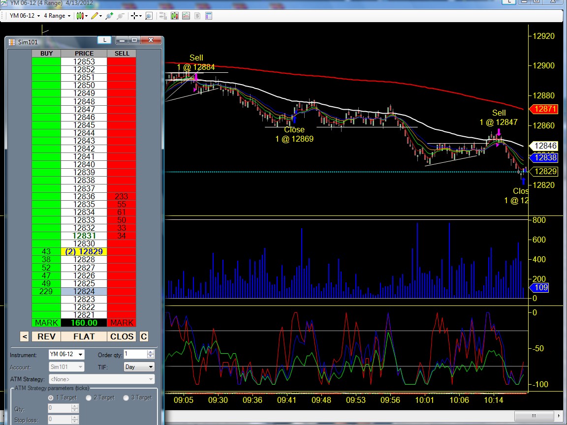Toggle the Chart Trader icon
Image resolution: width=567 pixels, height=425 pixels.
[x=163, y=16]
